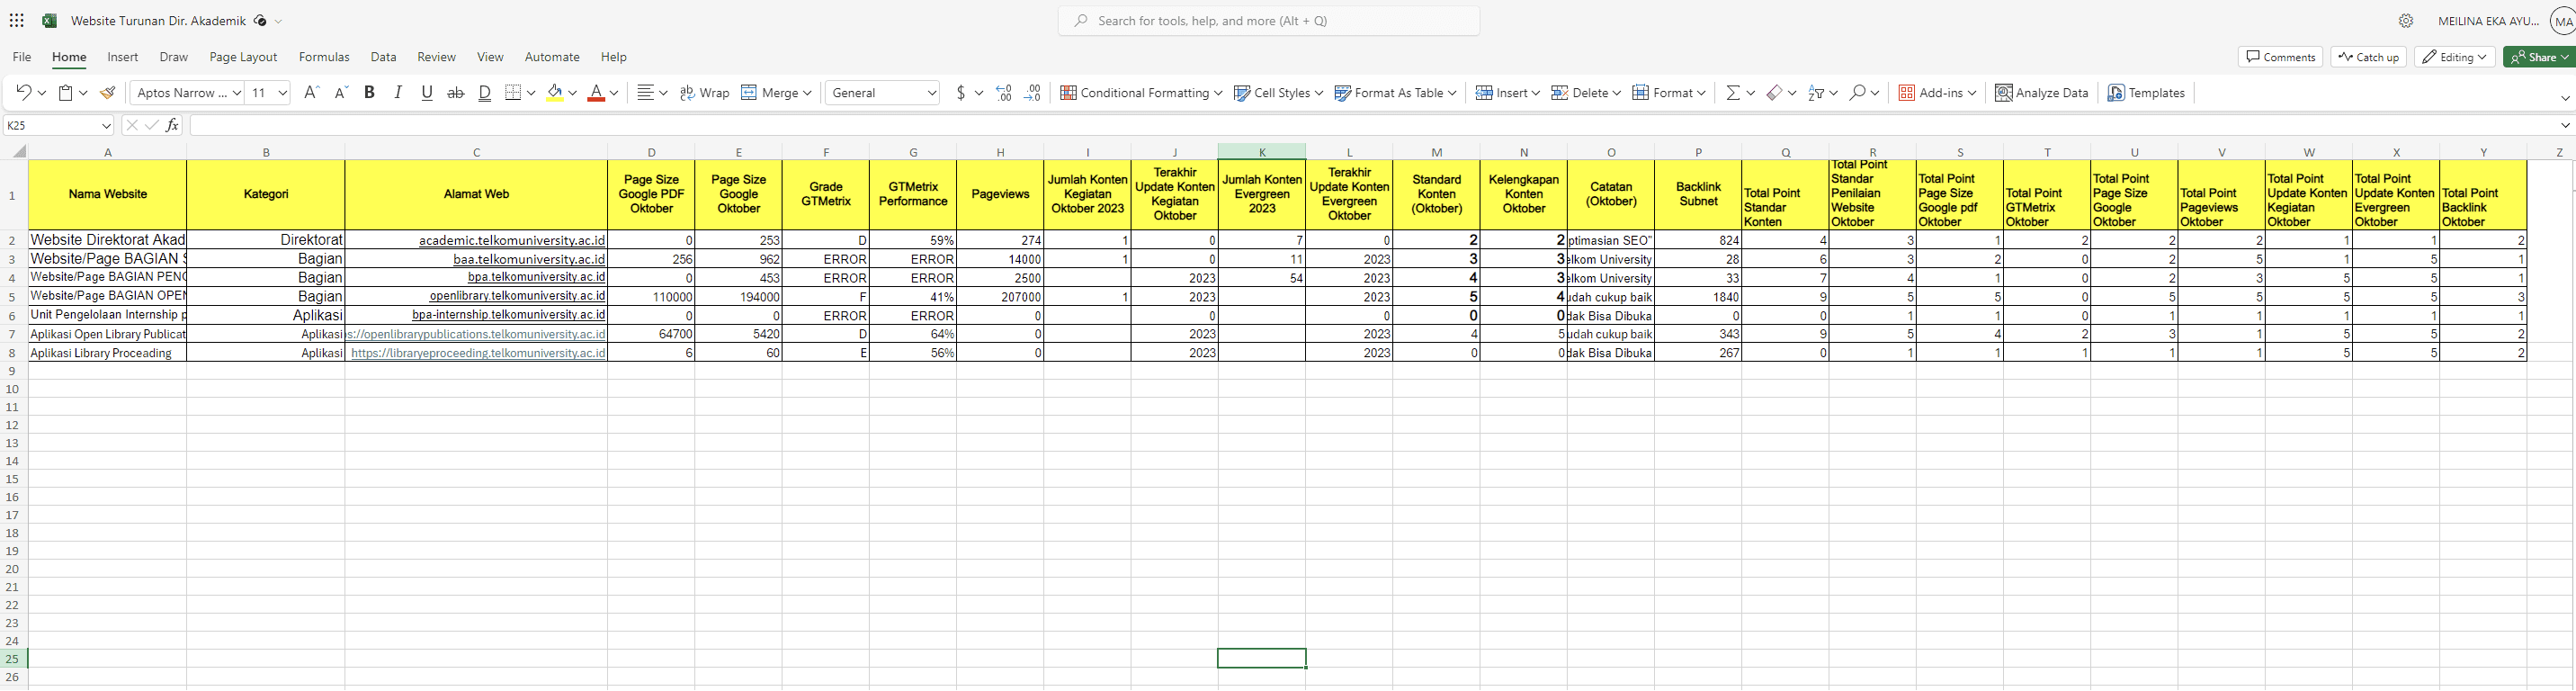Toggle Underline formatting
Viewport: 2576px width, 691px height.
coord(427,93)
